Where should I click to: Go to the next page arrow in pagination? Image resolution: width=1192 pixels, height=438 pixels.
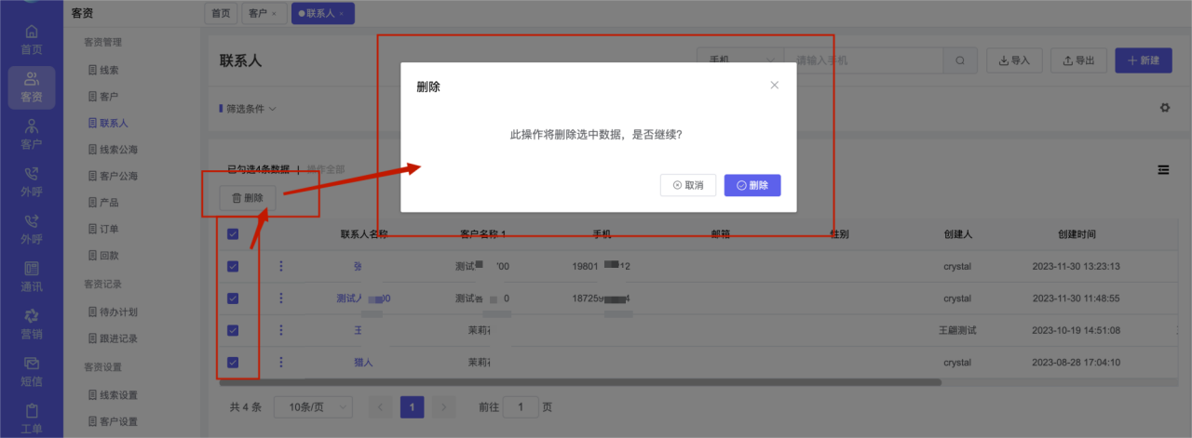click(444, 407)
